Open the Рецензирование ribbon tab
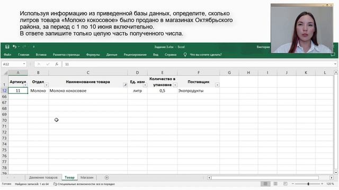 135,55
